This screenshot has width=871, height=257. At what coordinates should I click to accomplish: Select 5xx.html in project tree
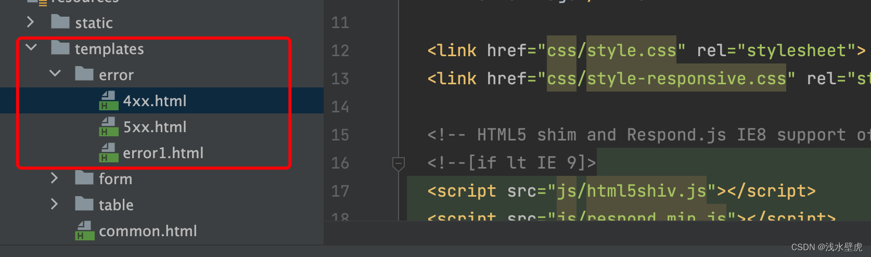(155, 127)
